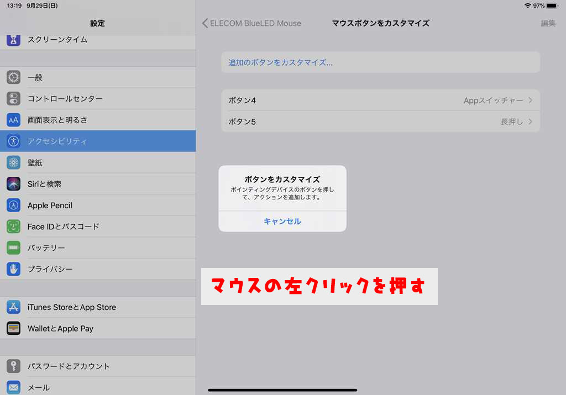Tap the Appスイッチャー value text

click(493, 101)
